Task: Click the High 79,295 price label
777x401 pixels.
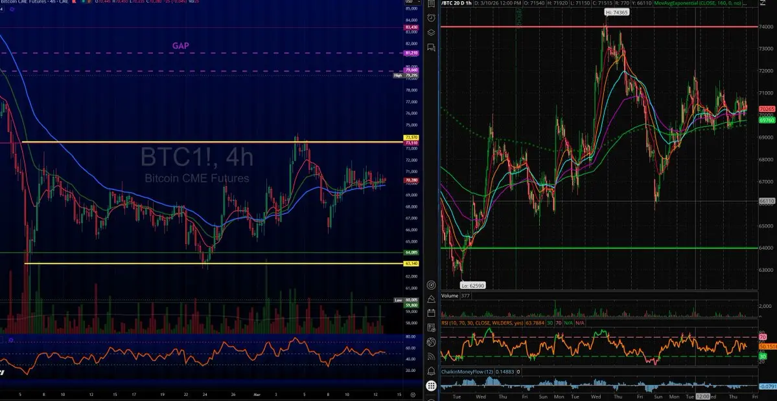Action: tap(406, 75)
